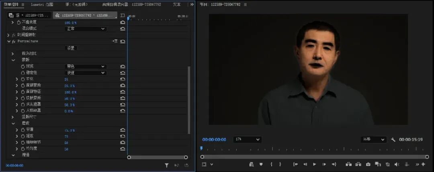This screenshot has height=172, width=434.
Task: Click the add marker icon in program monitor
Action: 261,164
